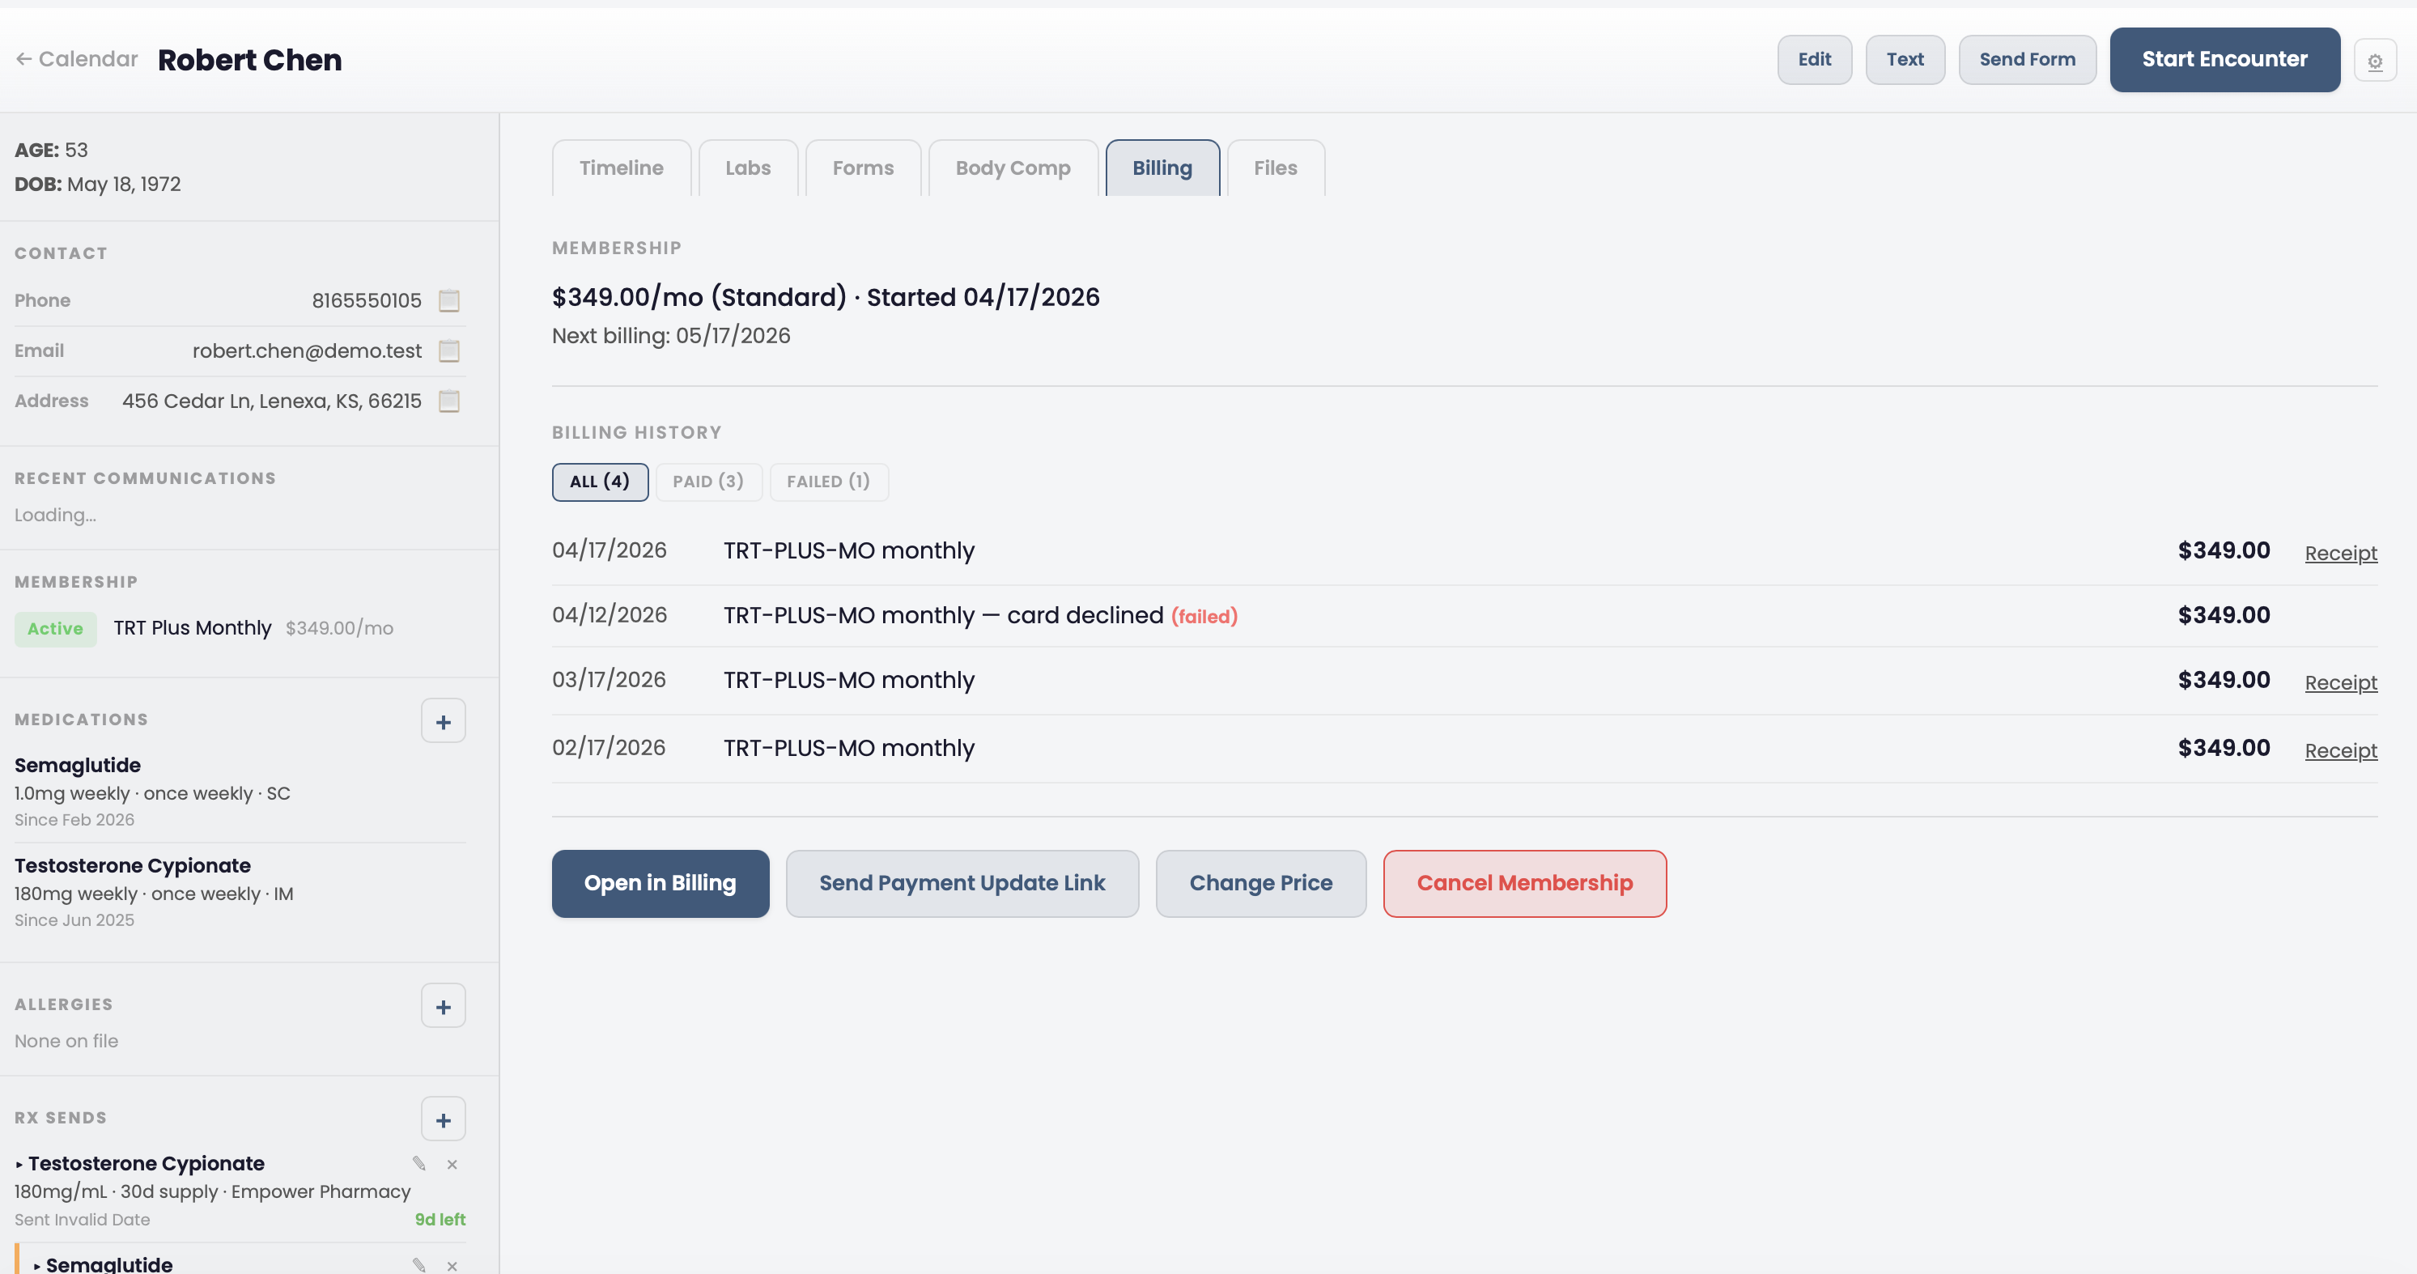This screenshot has width=2417, height=1274.
Task: Filter billing history to show failed payments
Action: (829, 482)
